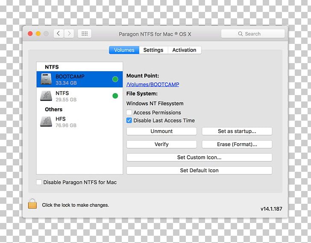311x243 pixels.
Task: Click the 'Mount Point:' label
Action: click(143, 76)
